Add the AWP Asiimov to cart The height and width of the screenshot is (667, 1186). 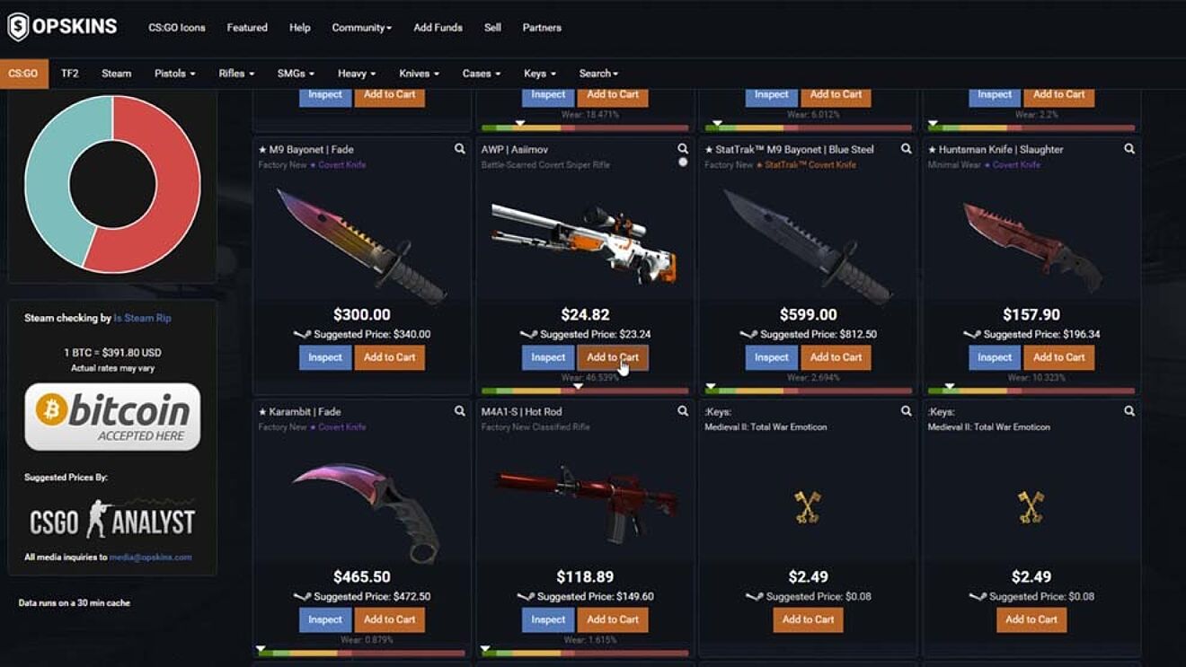click(613, 357)
